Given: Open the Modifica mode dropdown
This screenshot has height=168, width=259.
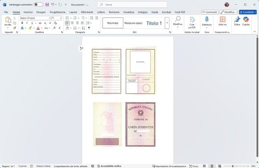Looking at the screenshot, I should (x=228, y=12).
